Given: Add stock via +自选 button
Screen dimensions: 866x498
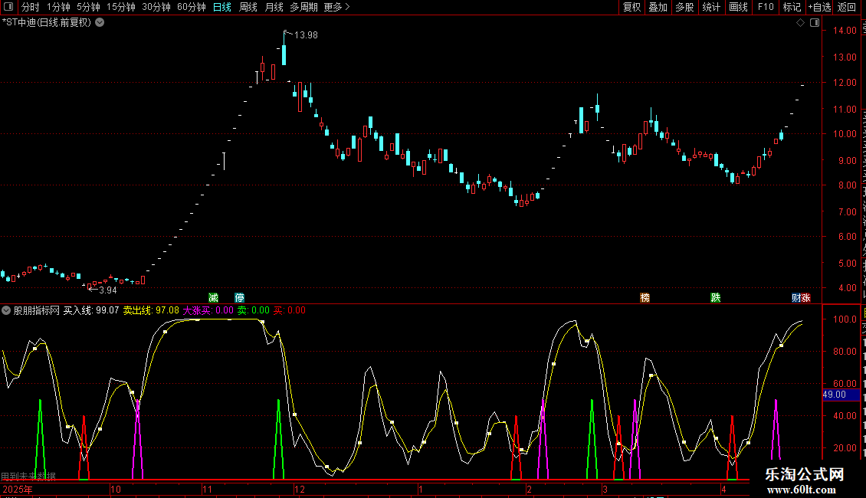Looking at the screenshot, I should click(x=819, y=7).
